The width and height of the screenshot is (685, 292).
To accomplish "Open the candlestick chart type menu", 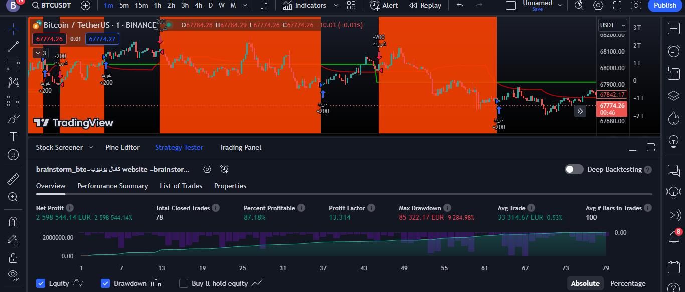I will [264, 5].
